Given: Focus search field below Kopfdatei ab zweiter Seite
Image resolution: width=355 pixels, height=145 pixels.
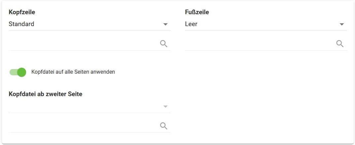Looking at the screenshot, I should (x=83, y=126).
